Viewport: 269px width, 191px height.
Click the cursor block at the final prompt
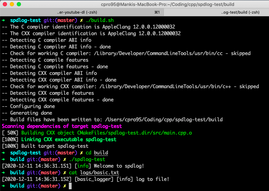(x=70, y=186)
